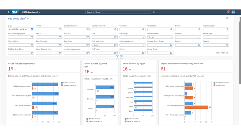Open value help for Unit of measurement

(88, 53)
